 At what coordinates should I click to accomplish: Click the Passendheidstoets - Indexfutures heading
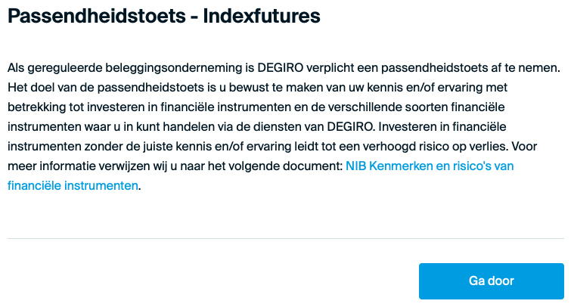point(164,16)
